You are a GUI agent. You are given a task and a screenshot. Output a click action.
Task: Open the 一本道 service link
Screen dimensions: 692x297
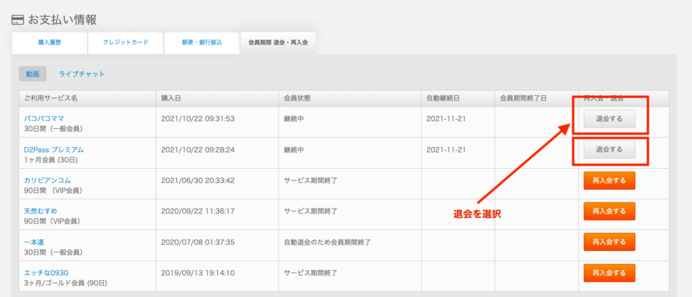tap(34, 242)
